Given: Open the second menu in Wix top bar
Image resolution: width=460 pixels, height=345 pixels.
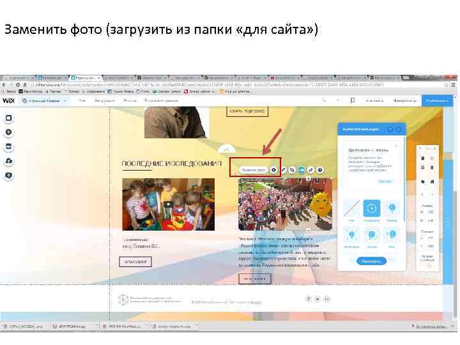Looking at the screenshot, I should tap(104, 101).
